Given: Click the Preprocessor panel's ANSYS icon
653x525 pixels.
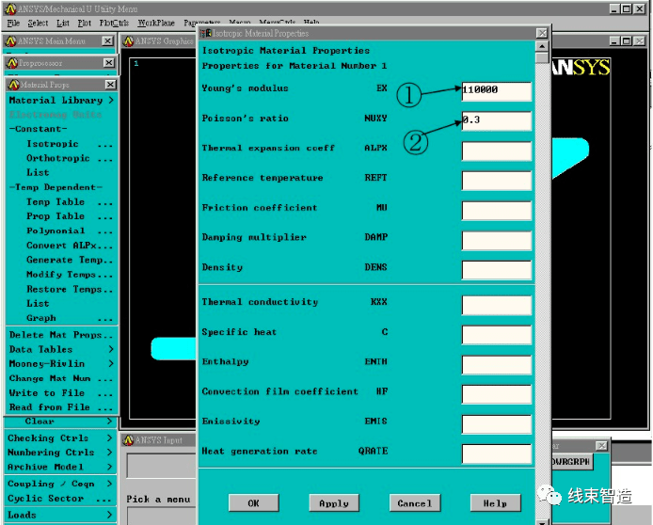Looking at the screenshot, I should click(x=12, y=63).
